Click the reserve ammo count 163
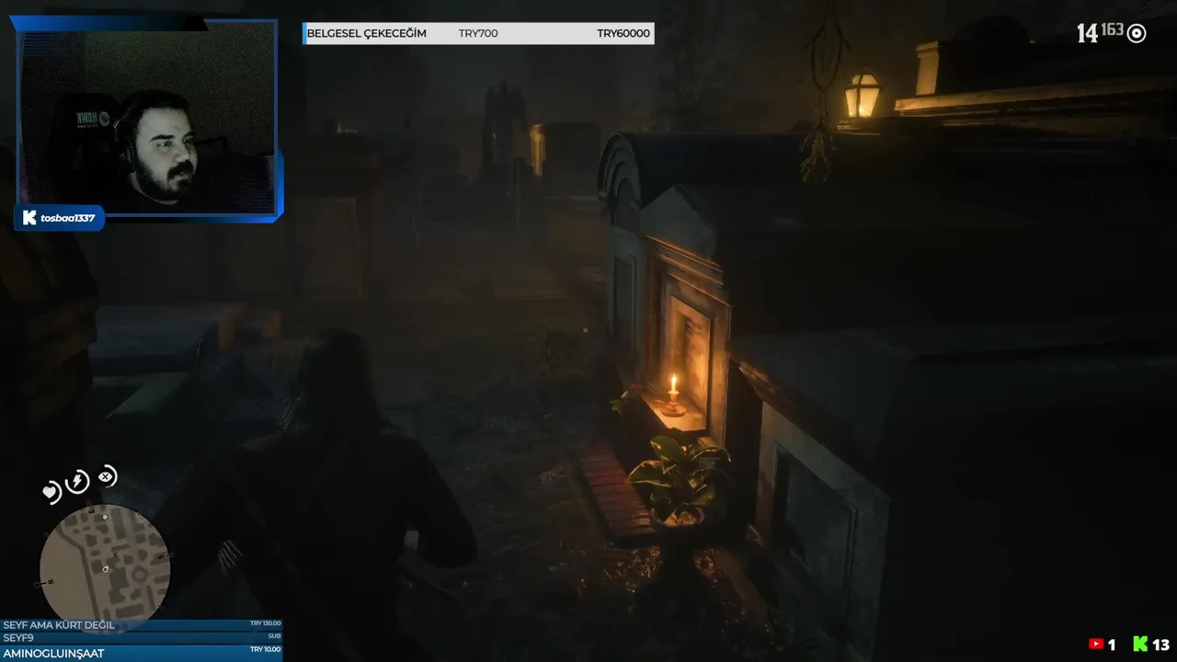 (1113, 29)
